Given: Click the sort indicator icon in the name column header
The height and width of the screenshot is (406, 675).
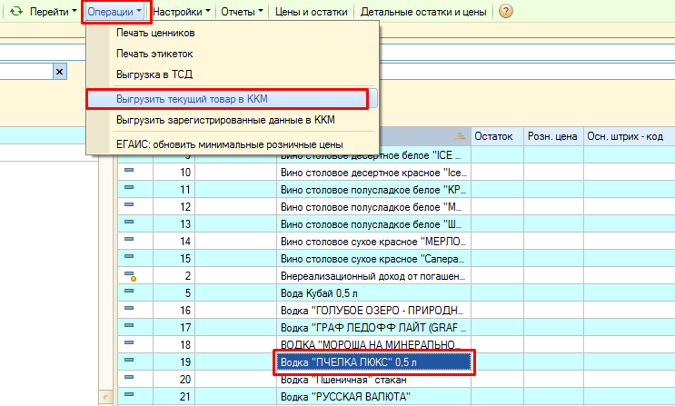Looking at the screenshot, I should pyautogui.click(x=460, y=136).
